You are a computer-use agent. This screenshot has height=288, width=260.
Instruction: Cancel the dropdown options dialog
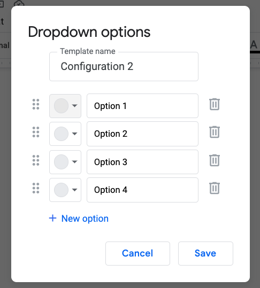coord(137,253)
